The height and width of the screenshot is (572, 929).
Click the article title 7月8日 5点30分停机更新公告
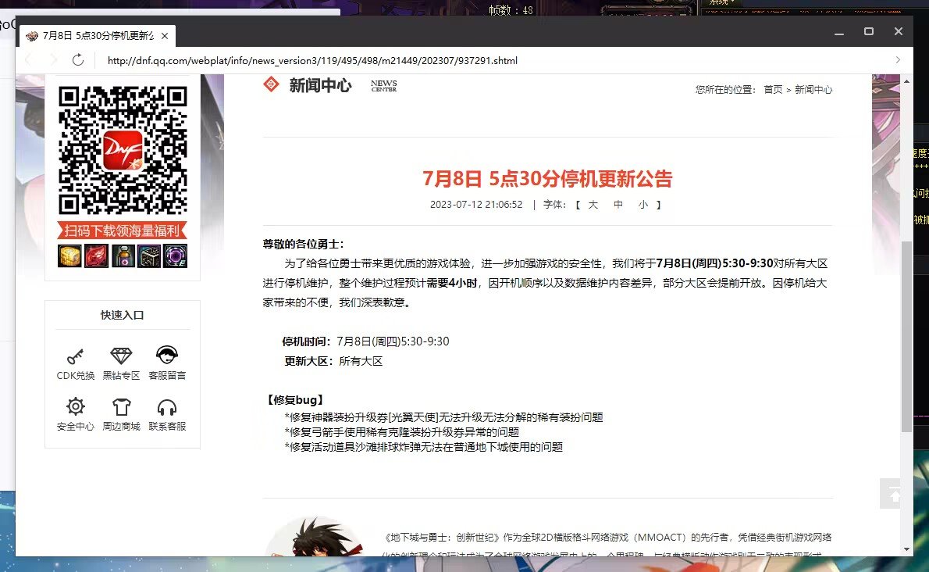(547, 178)
